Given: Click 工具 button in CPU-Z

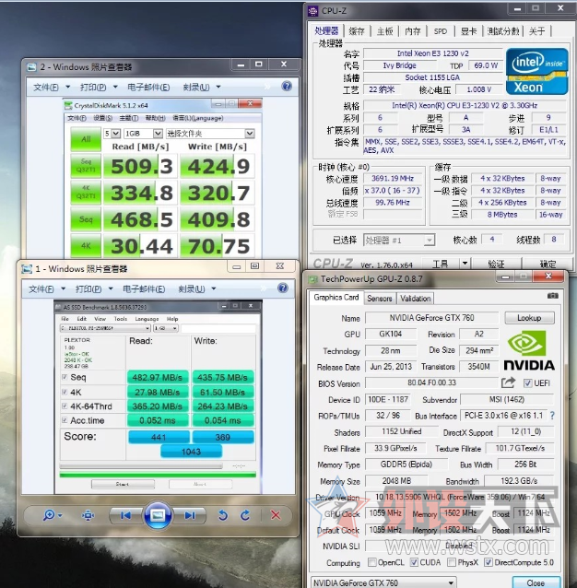Looking at the screenshot, I should pyautogui.click(x=440, y=264).
